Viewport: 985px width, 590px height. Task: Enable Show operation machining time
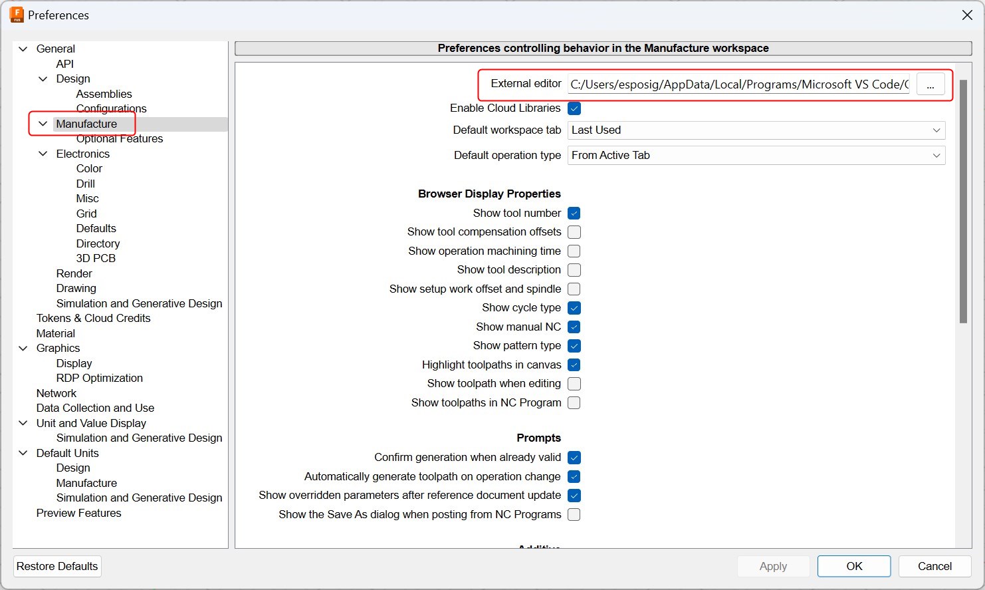[x=574, y=251]
